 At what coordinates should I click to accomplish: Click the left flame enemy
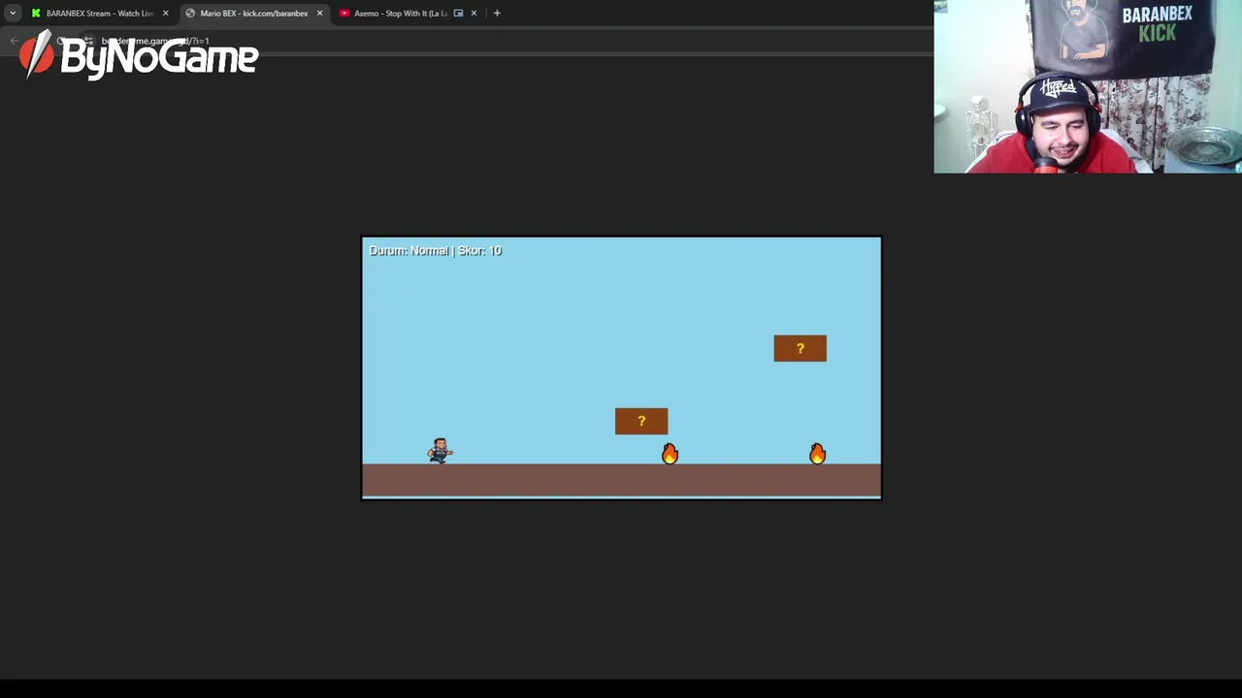670,453
